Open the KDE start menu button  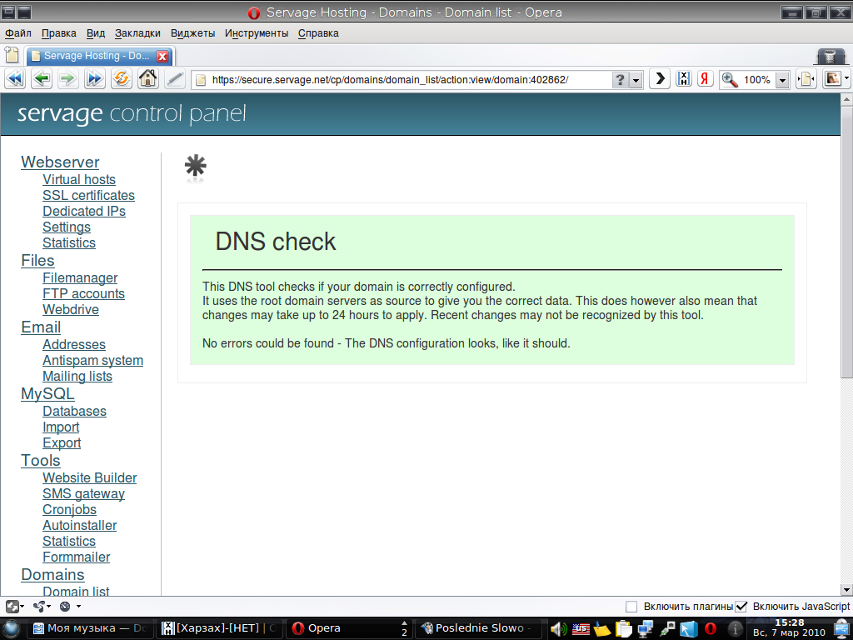[12, 628]
